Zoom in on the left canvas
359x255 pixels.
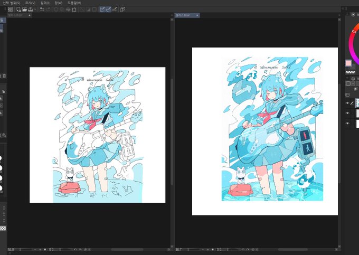[x=40, y=250]
